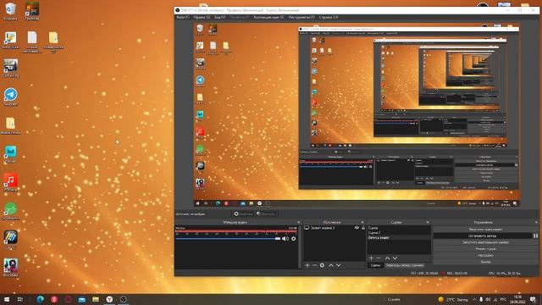This screenshot has height=305, width=542.
Task: Open source Properties button in source toolbar
Action: 243,214
